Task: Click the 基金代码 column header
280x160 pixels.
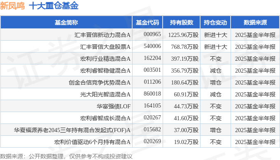Action: (147, 23)
